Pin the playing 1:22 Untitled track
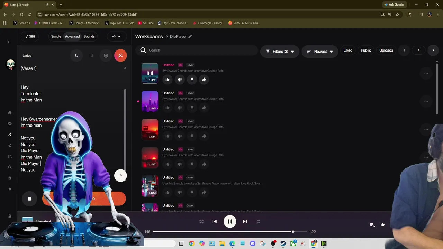Viewport: 443px width, 249px height. coord(192,80)
